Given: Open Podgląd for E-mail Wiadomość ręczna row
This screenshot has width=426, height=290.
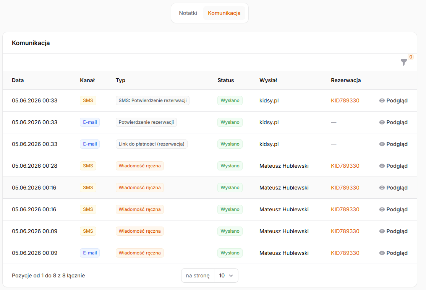Looking at the screenshot, I should (x=394, y=253).
